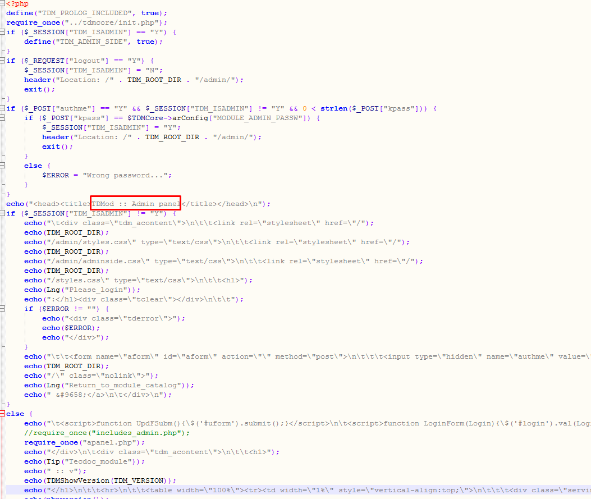
Task: Click the "</title></head>\n" text
Action: coord(222,204)
